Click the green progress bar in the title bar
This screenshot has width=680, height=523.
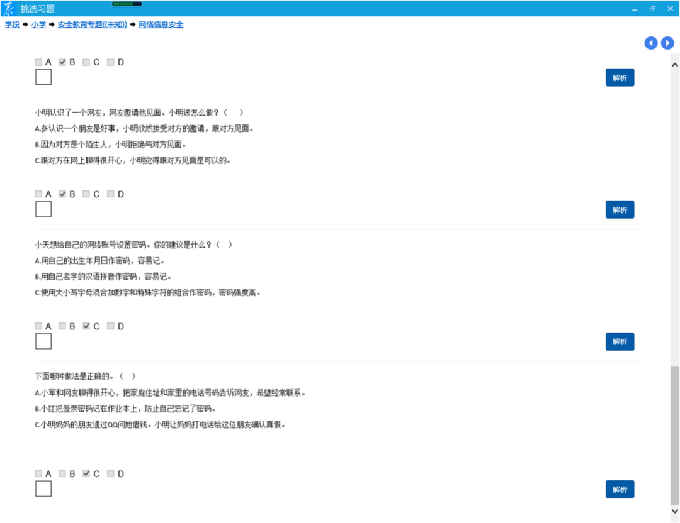tap(127, 4)
